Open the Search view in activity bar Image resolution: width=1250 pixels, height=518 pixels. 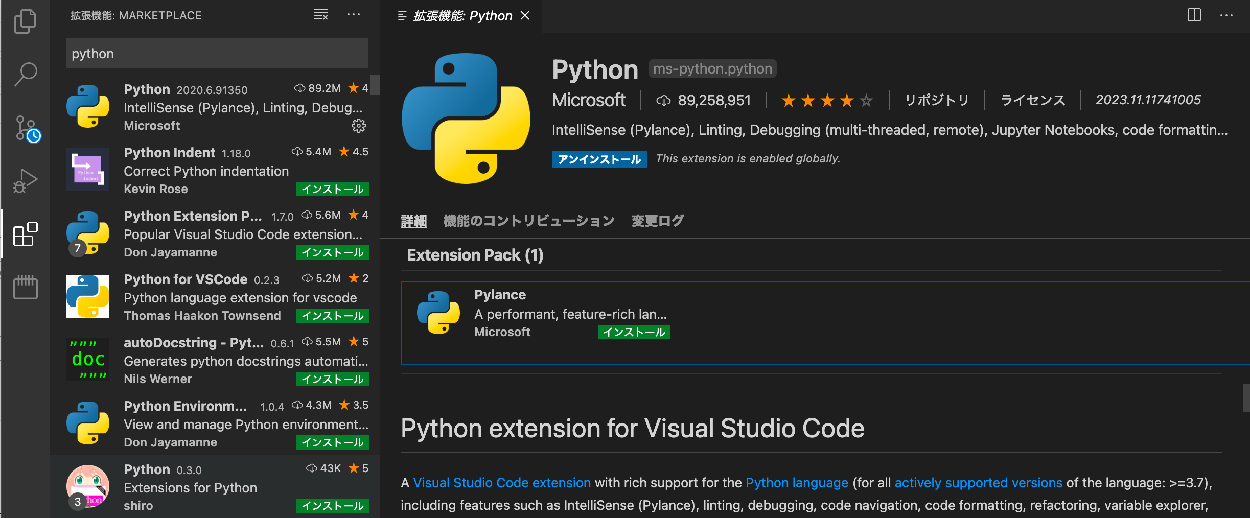[25, 75]
